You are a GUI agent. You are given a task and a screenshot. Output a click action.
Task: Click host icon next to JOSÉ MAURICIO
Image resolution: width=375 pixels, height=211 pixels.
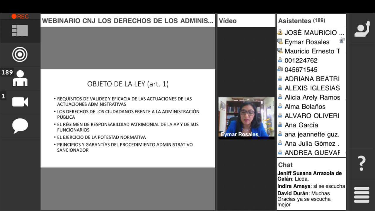coord(280,32)
